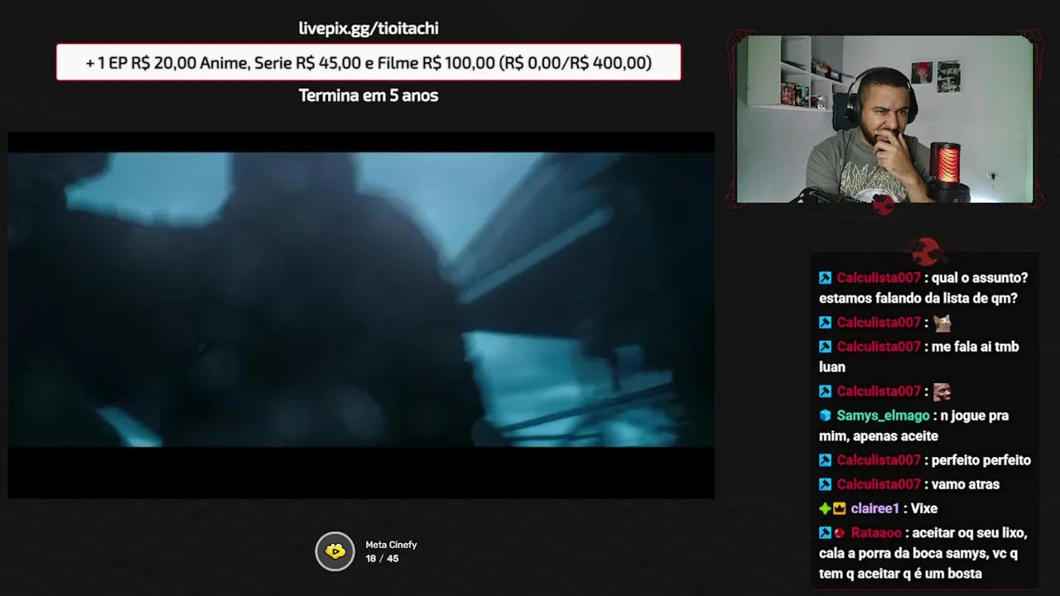The height and width of the screenshot is (596, 1060).
Task: Click the Samys_elmago username
Action: [883, 416]
